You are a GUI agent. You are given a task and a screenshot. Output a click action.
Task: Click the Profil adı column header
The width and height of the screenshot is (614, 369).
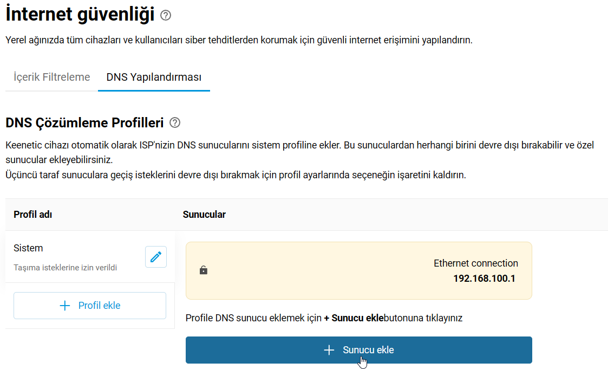pos(33,215)
